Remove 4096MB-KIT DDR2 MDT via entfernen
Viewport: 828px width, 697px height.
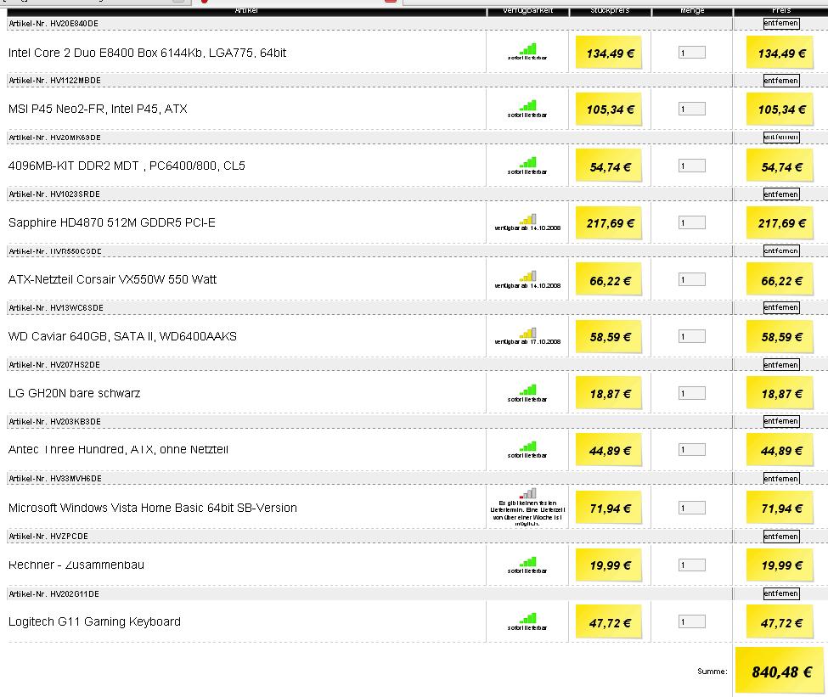coord(781,138)
